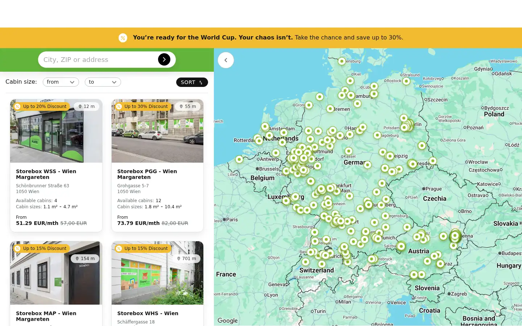This screenshot has height=326, width=522.
Task: Open the Storebox WHS - Wien title
Action: pyautogui.click(x=148, y=313)
